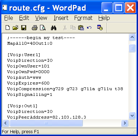Image resolution: width=138 pixels, height=136 pixels.
Task: Click vertical scrollbar down arrow
Action: (132, 115)
